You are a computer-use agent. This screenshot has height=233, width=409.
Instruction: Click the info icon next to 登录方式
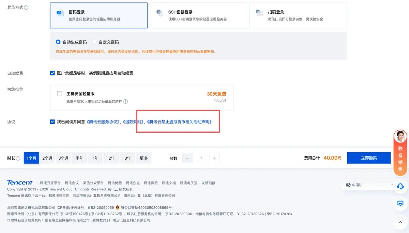27,8
